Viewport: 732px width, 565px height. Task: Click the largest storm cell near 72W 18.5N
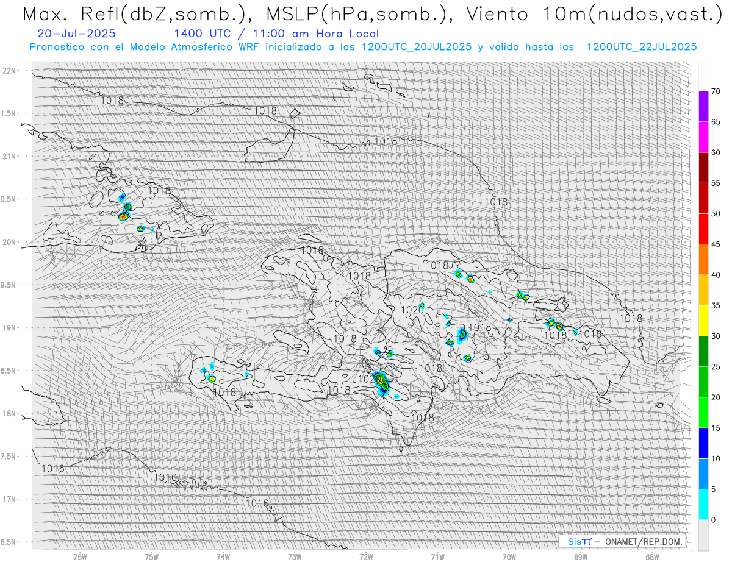[x=381, y=383]
